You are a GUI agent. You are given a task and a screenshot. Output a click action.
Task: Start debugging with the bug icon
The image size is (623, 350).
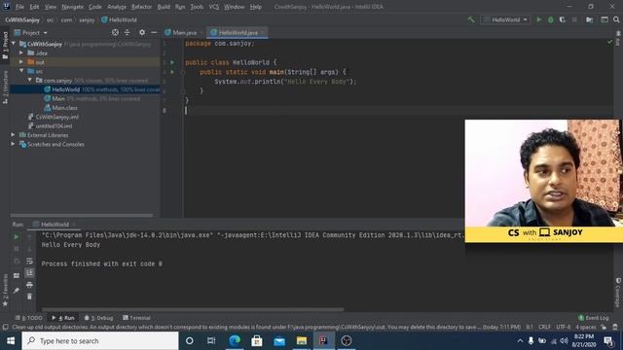[x=551, y=19]
